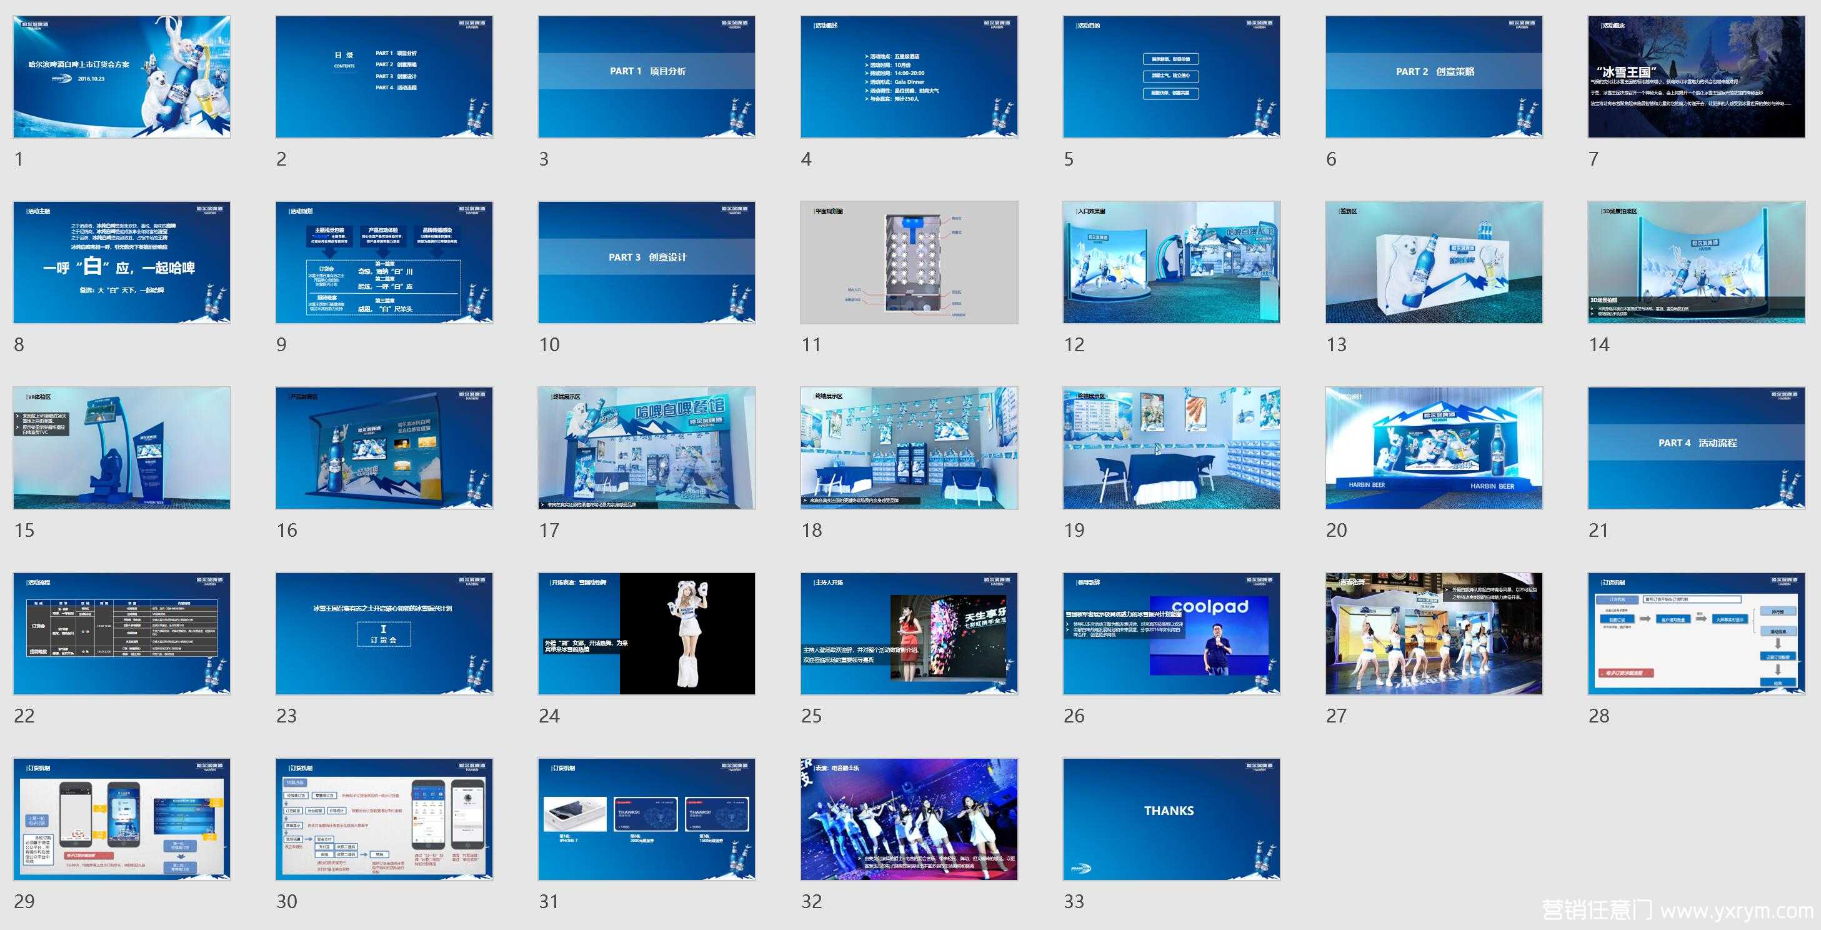Open slide 2 with 目录 contents list
The image size is (1821, 930).
click(x=384, y=76)
